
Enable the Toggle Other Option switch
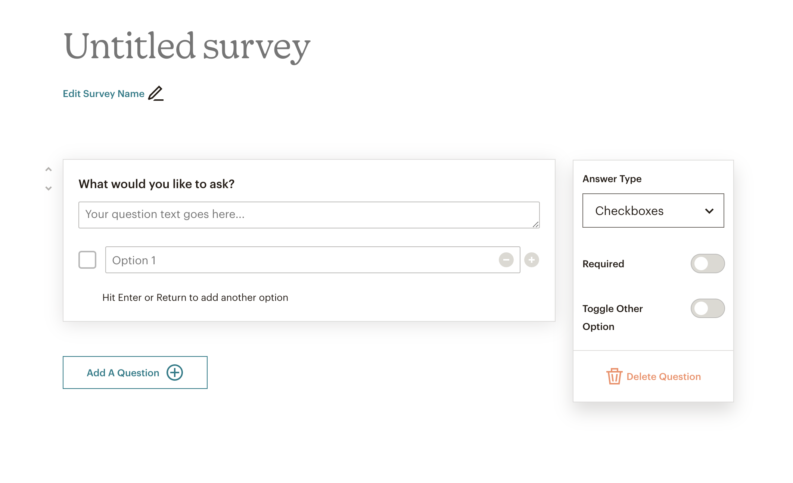pyautogui.click(x=708, y=308)
